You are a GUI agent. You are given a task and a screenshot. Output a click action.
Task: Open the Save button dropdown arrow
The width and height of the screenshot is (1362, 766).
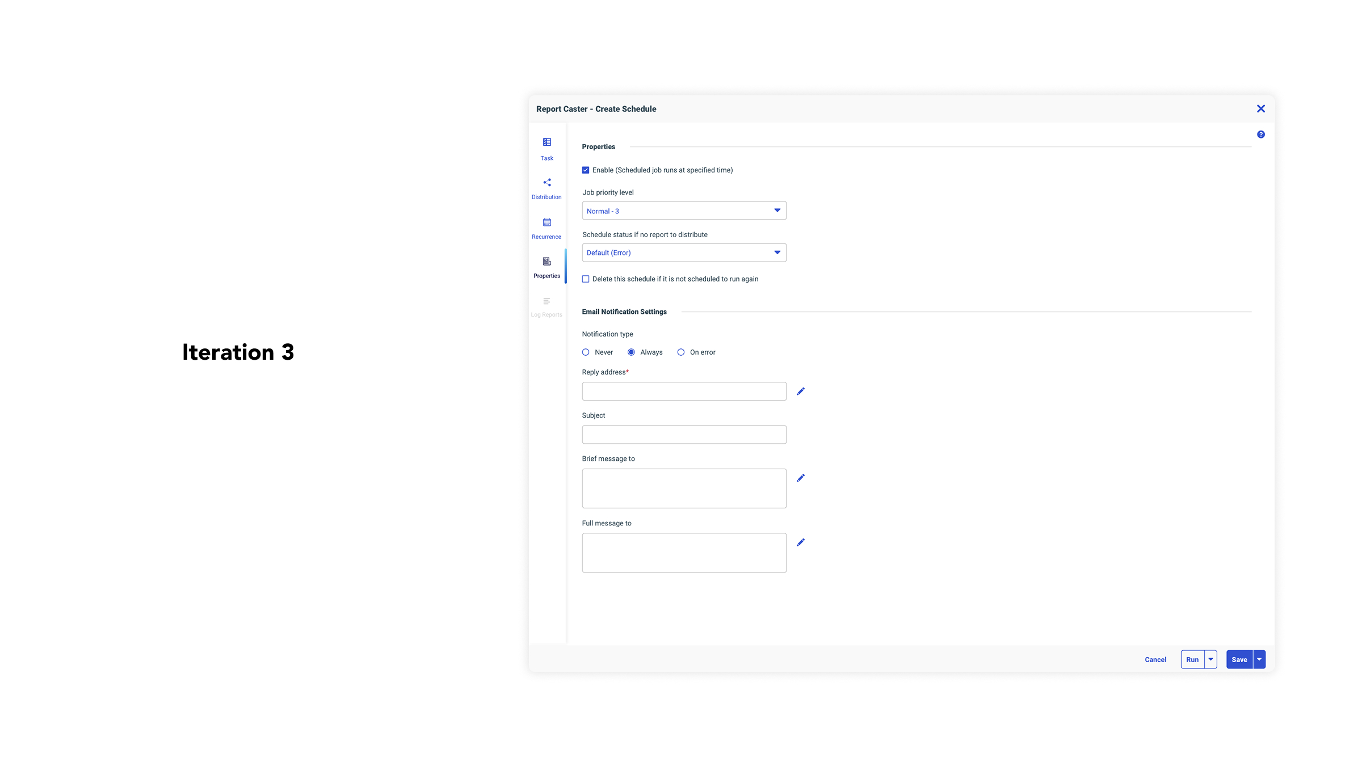coord(1259,659)
